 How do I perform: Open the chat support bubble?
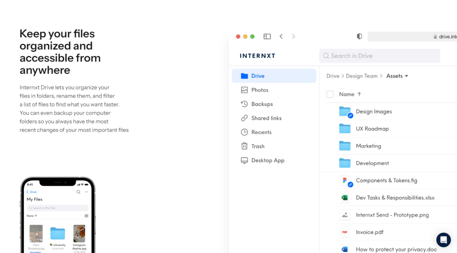pos(443,240)
